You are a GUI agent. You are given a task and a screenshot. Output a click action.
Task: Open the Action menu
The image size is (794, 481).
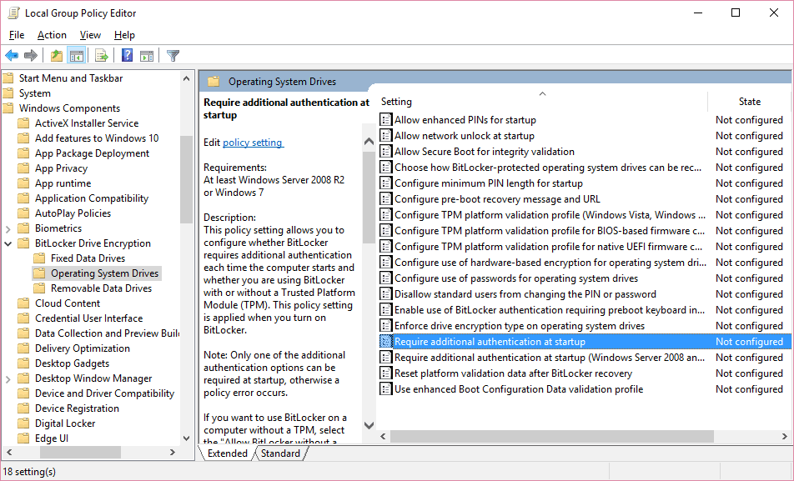tap(52, 35)
